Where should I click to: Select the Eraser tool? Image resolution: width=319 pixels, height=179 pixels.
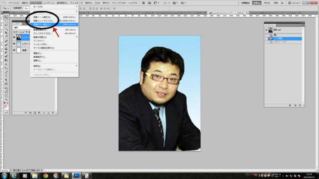6,56
